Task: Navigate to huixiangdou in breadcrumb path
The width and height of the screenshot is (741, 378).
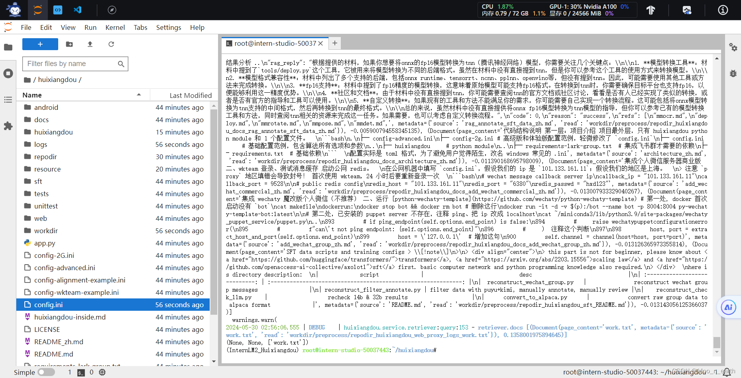Action: pyautogui.click(x=57, y=80)
